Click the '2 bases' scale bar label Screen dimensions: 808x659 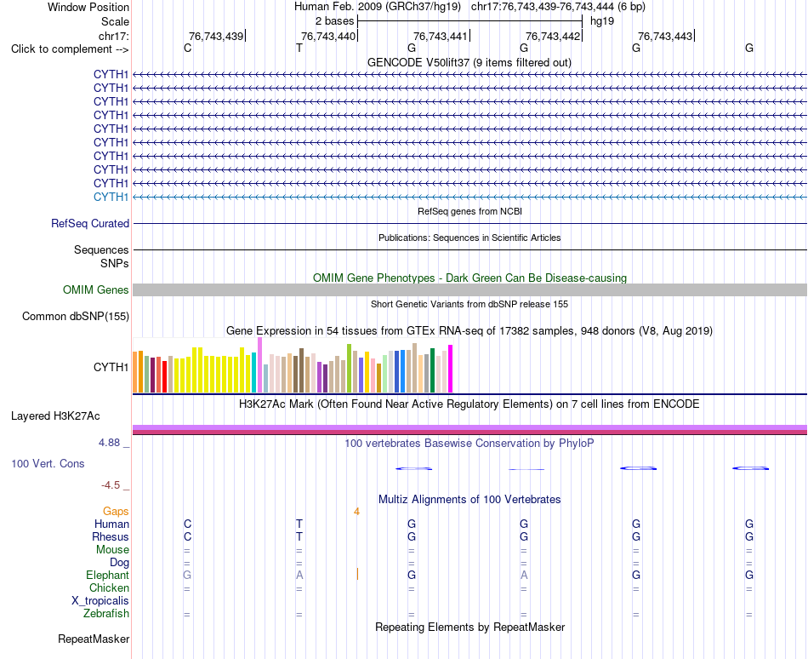pos(334,21)
